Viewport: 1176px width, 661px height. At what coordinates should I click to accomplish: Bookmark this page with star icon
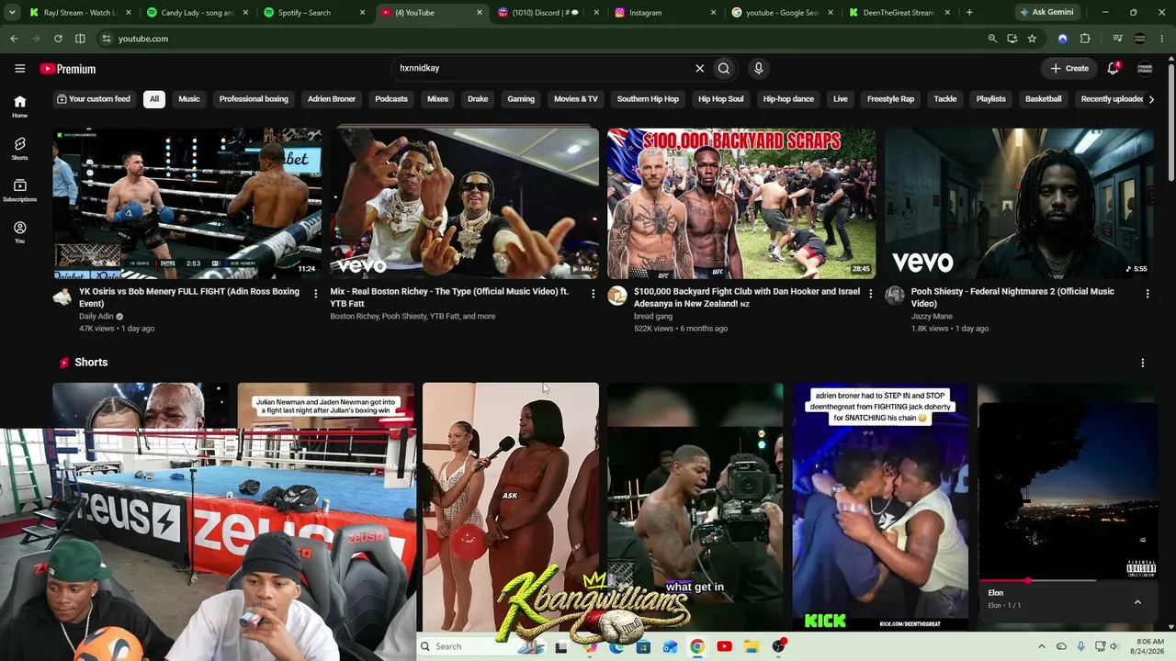point(1032,39)
